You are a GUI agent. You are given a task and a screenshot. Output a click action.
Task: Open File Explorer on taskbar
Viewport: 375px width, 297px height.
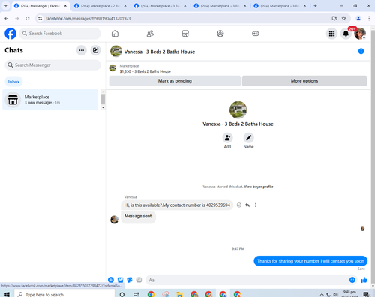[x=179, y=294]
